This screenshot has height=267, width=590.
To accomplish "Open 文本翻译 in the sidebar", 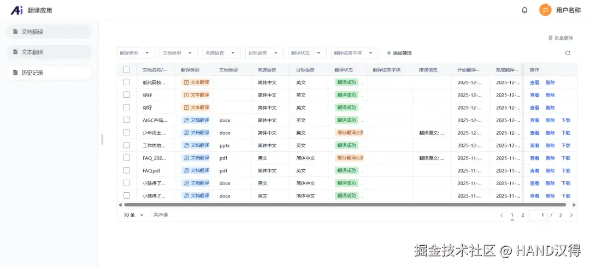I will (49, 52).
